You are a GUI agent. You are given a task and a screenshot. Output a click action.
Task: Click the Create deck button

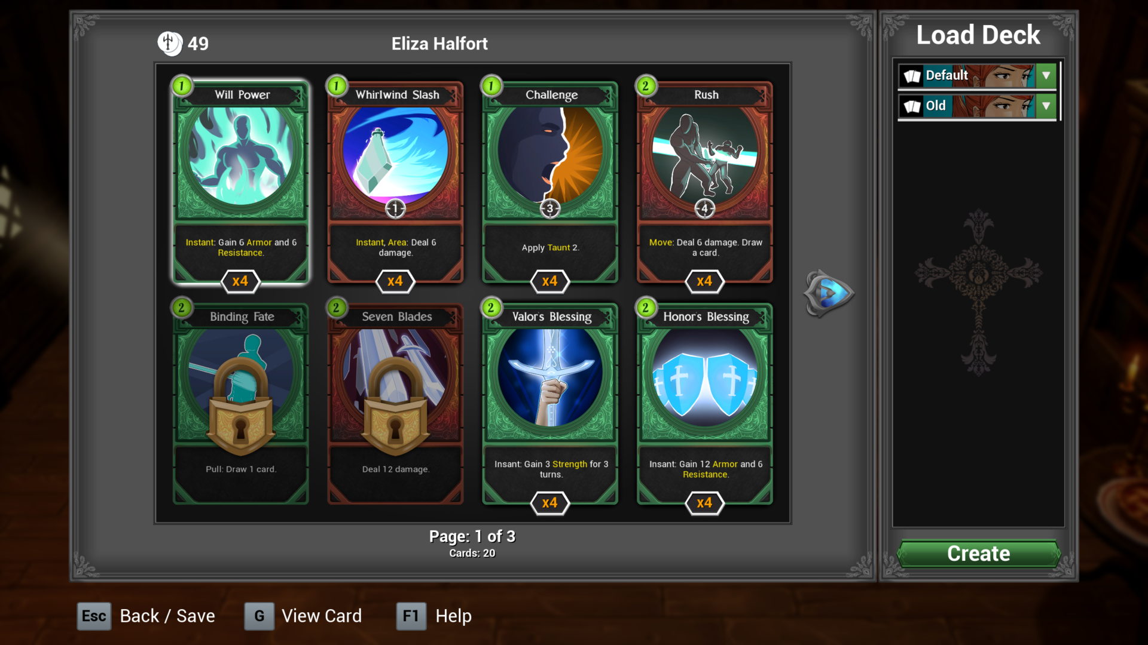pos(978,554)
